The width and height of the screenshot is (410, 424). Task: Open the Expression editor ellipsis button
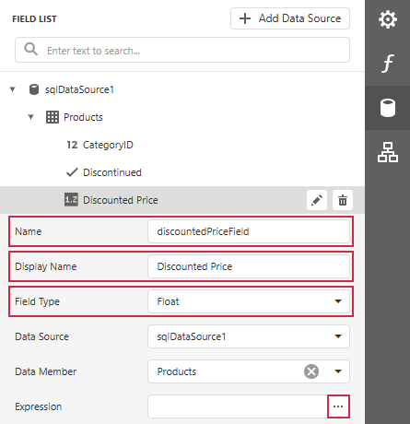tap(338, 406)
